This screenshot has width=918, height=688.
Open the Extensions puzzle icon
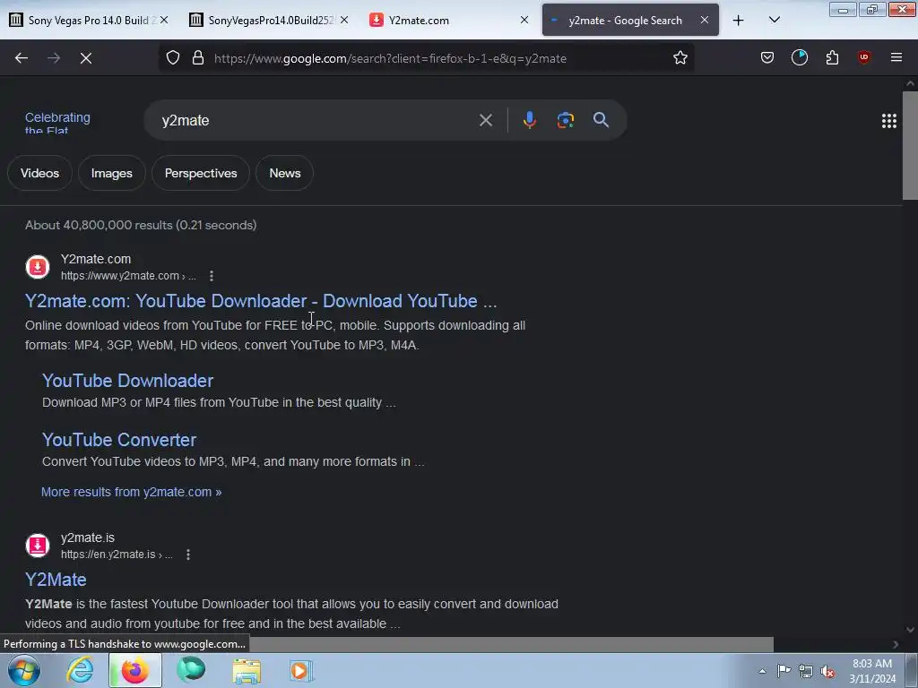832,57
